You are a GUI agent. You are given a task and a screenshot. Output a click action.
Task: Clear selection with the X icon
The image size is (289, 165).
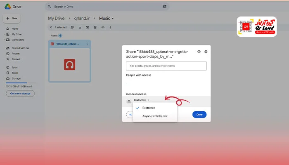51,27
